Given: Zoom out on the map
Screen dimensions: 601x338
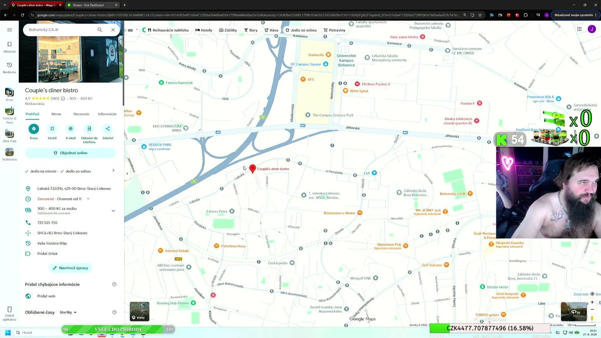Looking at the screenshot, I should pos(592,310).
